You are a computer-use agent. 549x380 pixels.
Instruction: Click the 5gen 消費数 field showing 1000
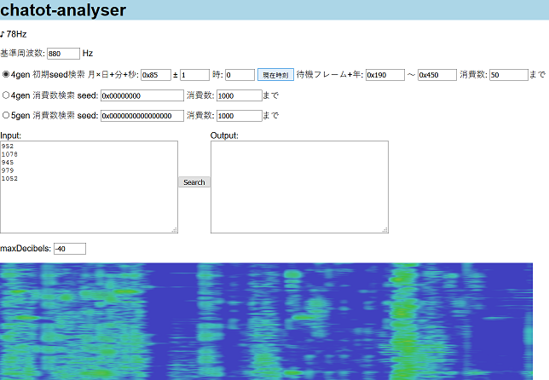tap(240, 116)
